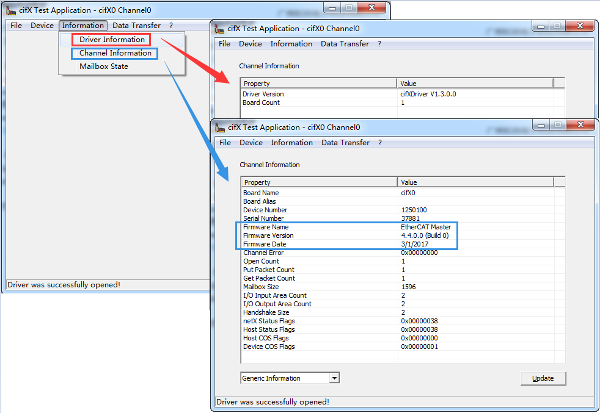Open Information menu in left window
The image size is (600, 413).
(82, 26)
